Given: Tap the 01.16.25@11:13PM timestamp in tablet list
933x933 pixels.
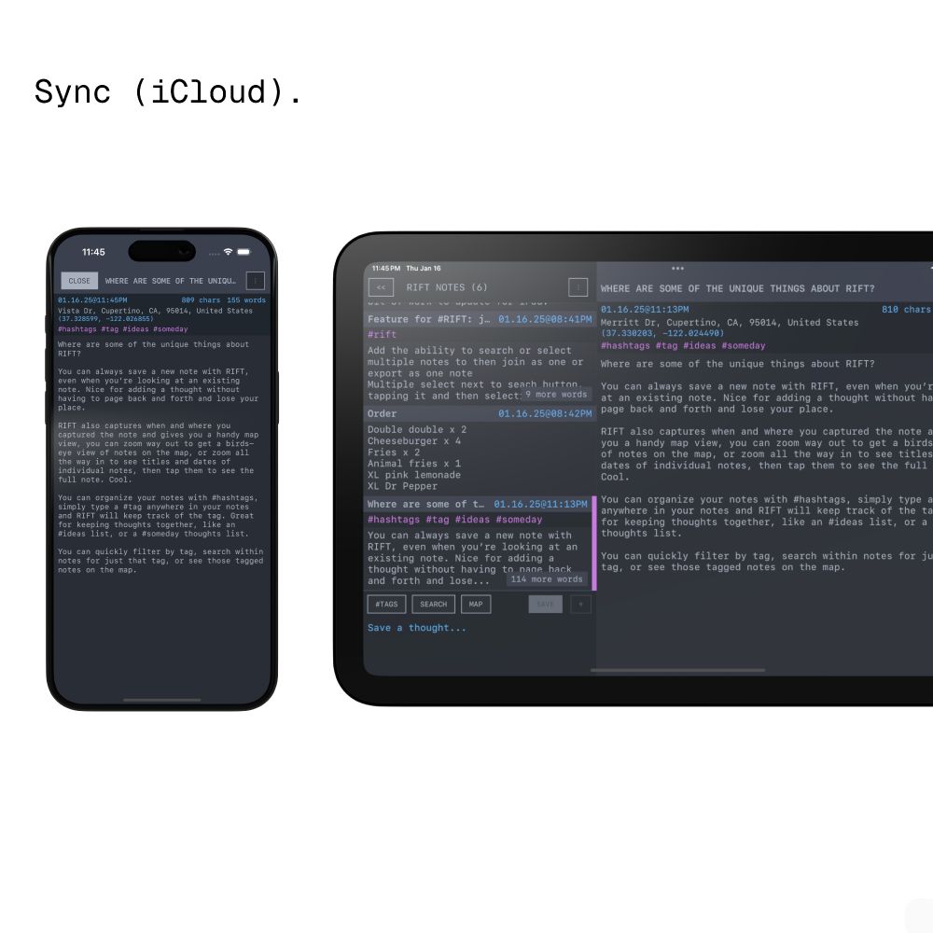Looking at the screenshot, I should [x=540, y=504].
